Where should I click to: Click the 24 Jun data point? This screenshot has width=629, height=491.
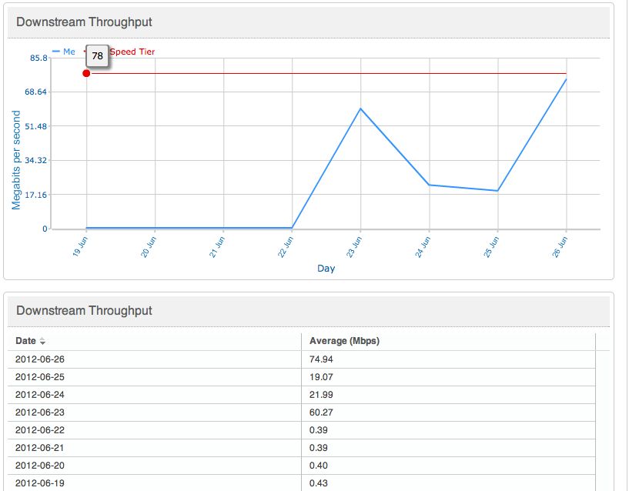(430, 185)
